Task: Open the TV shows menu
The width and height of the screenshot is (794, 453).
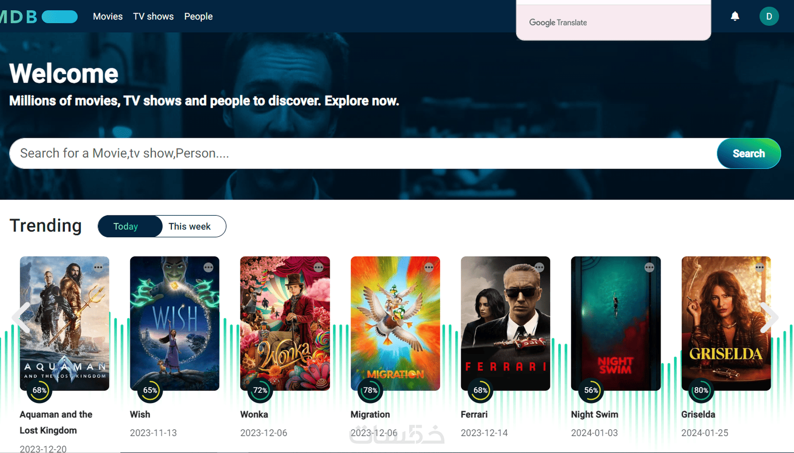Action: (153, 16)
